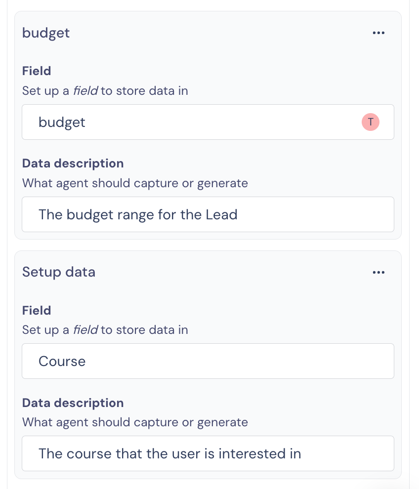Click the italic 'field' word above Course input

85,330
